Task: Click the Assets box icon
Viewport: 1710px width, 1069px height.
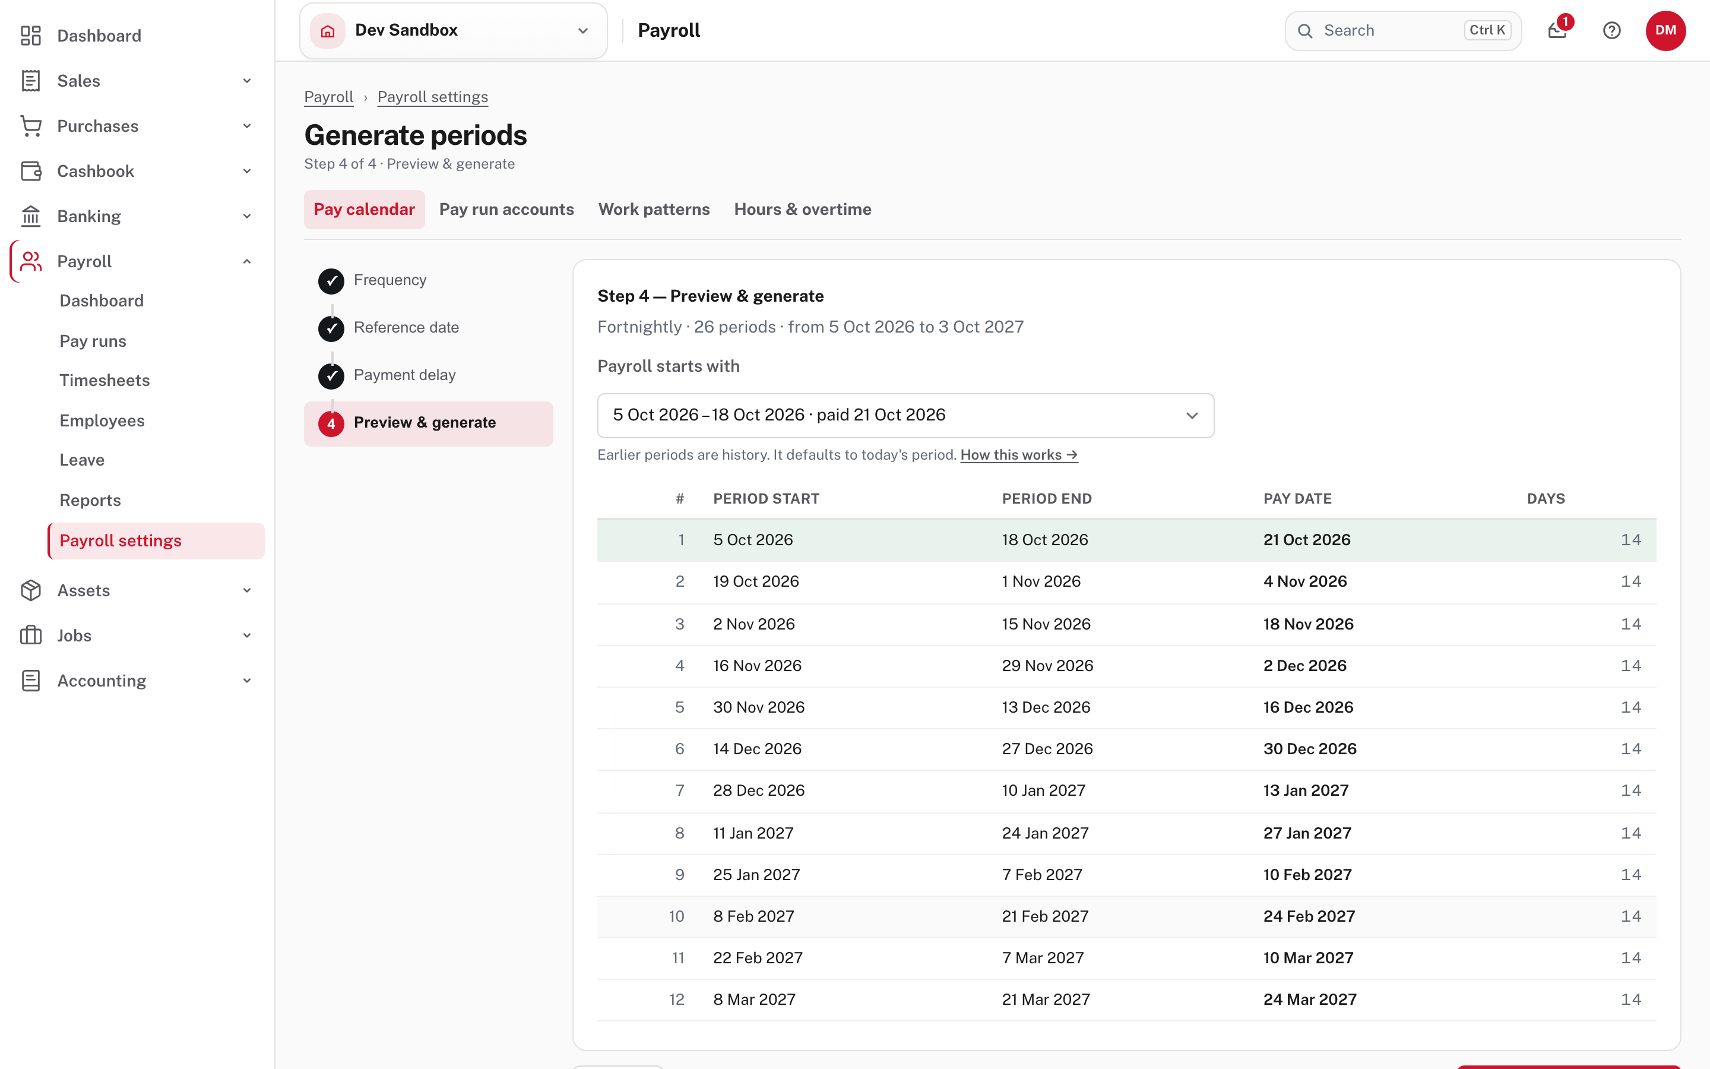Action: (30, 590)
